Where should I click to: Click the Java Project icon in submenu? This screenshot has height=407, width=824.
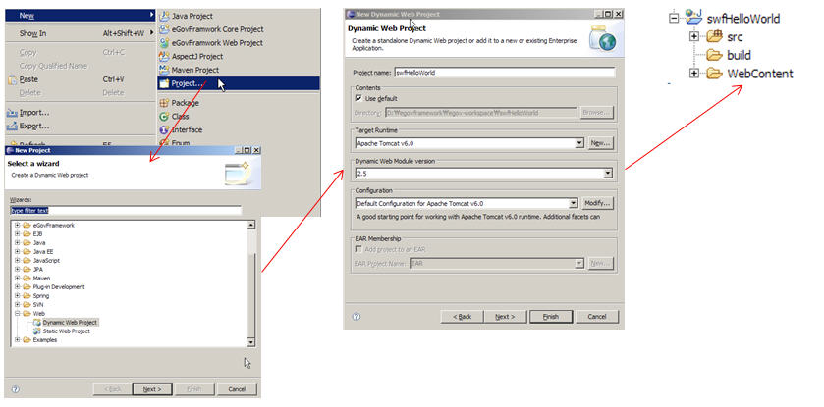pyautogui.click(x=164, y=17)
